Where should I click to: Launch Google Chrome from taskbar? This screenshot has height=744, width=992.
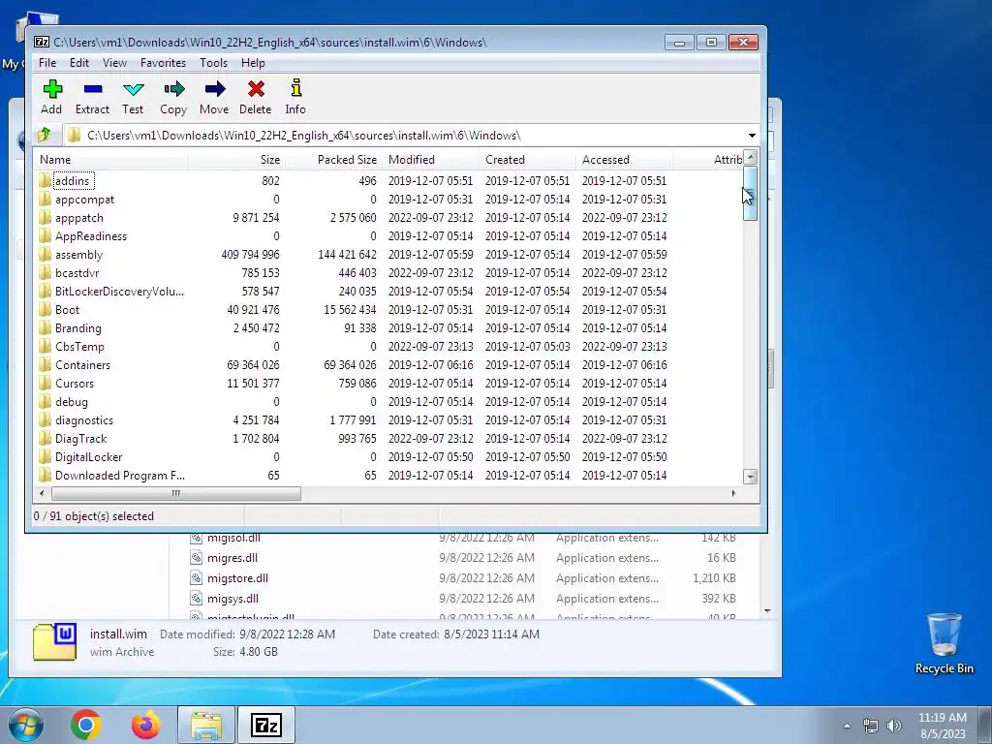[x=86, y=725]
